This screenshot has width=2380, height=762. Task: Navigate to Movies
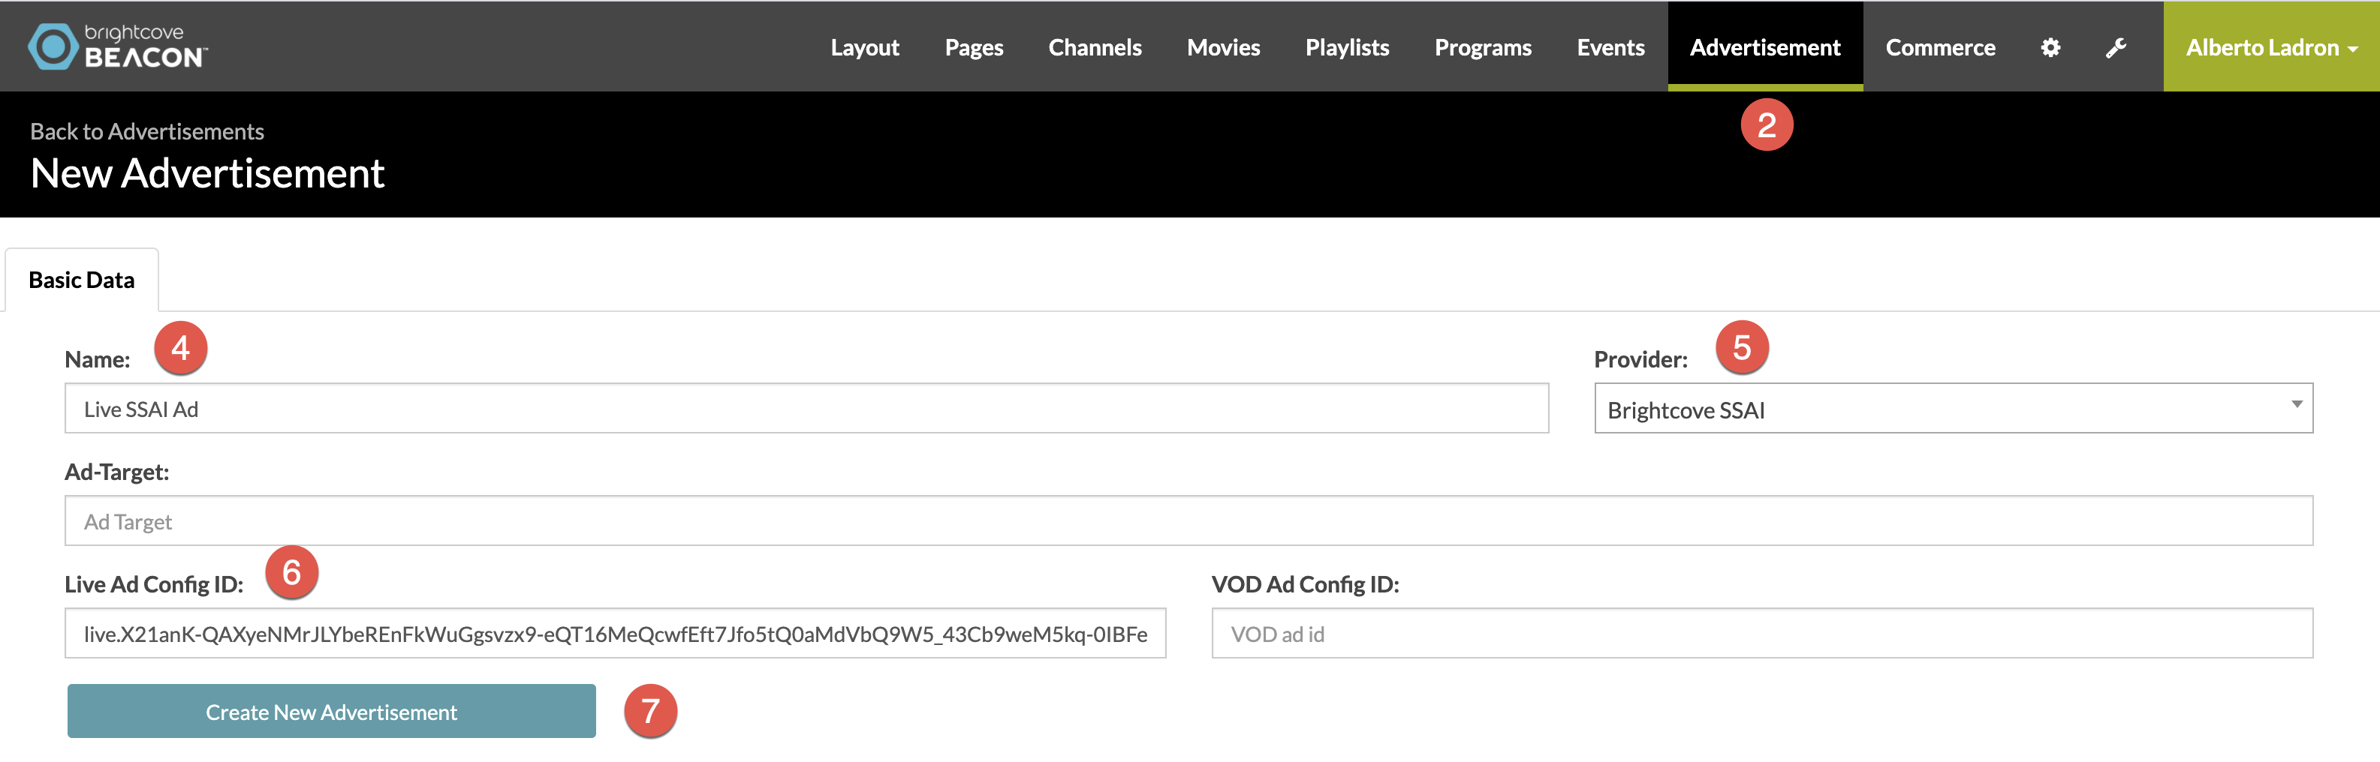(x=1223, y=47)
